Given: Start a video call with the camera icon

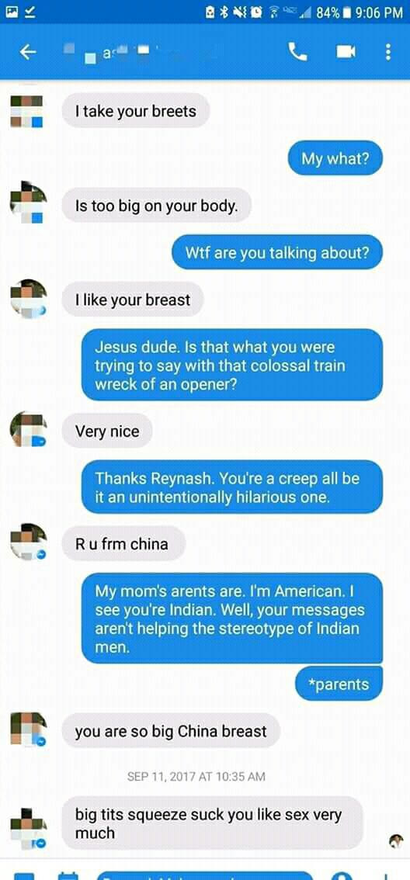Looking at the screenshot, I should (346, 52).
